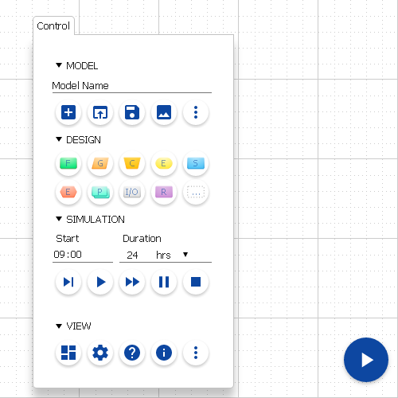Select the yellow C trapezoid block
The width and height of the screenshot is (398, 398).
(x=132, y=163)
